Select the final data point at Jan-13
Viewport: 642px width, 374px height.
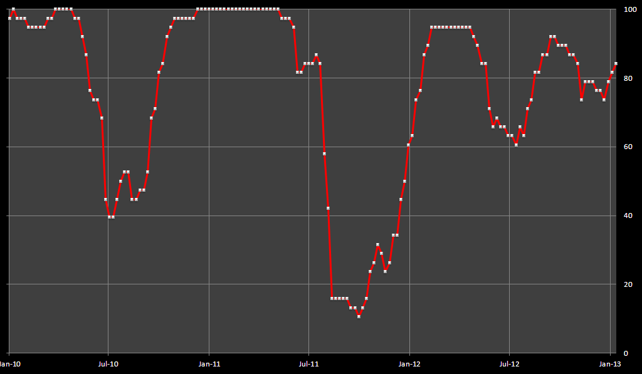[x=616, y=64]
